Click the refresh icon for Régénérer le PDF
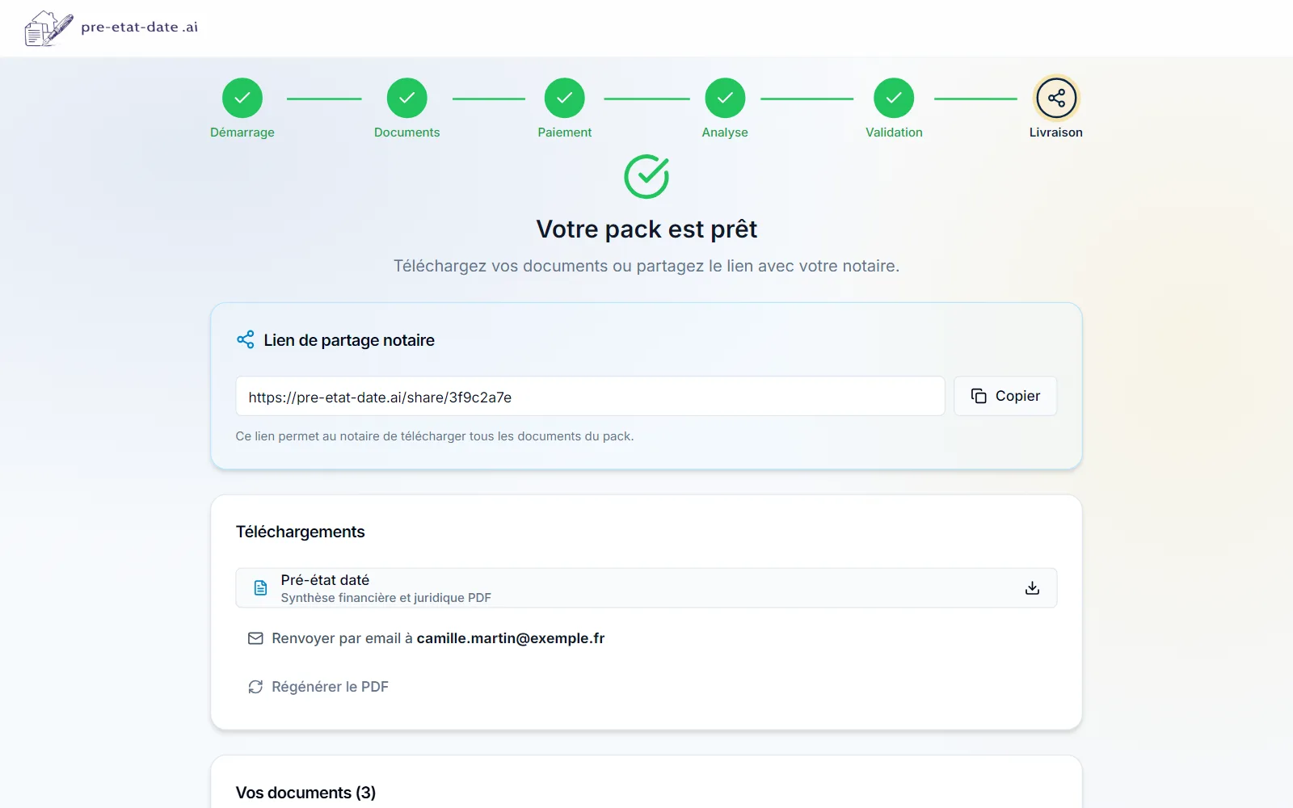Image resolution: width=1293 pixels, height=808 pixels. 255,687
